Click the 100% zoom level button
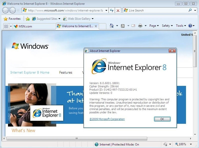 181,144
